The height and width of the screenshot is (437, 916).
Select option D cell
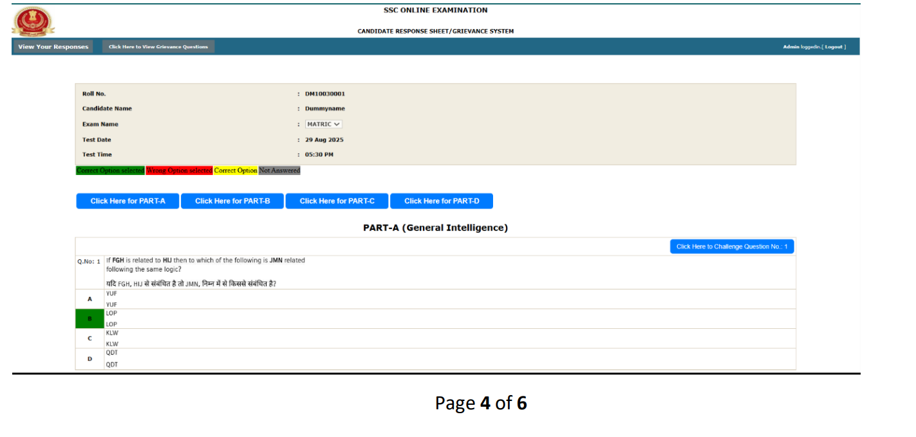coord(89,358)
